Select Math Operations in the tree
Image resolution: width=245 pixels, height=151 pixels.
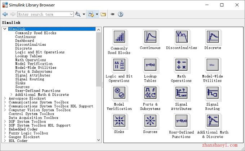tap(31, 60)
